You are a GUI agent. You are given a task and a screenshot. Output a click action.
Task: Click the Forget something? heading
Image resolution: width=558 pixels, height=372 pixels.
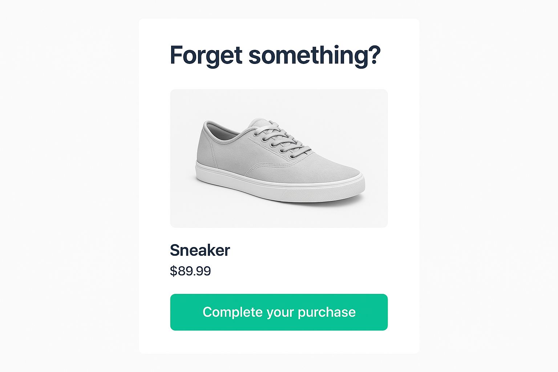[275, 55]
